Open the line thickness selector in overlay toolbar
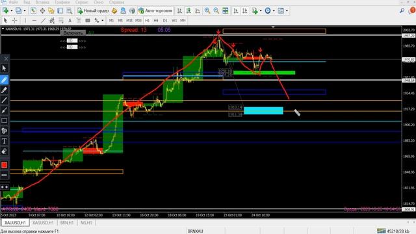 [5, 175]
